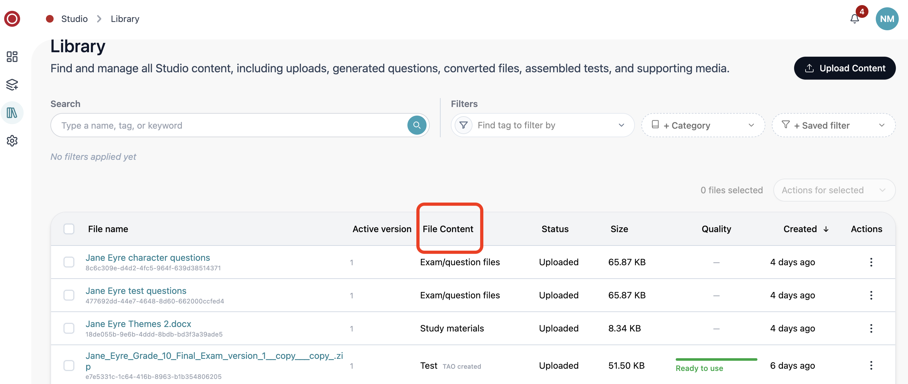Open actions menu for Jane Eyre character questions

tap(871, 262)
